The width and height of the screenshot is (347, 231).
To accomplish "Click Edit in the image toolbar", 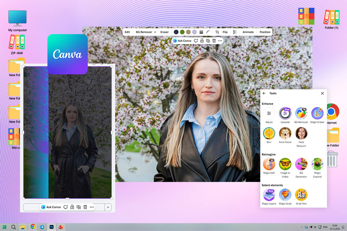I will [x=127, y=32].
